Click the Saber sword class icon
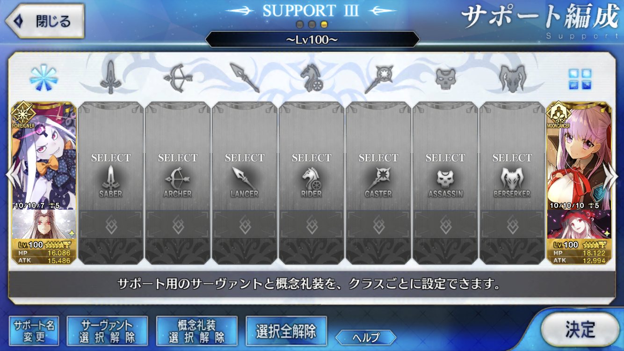624x351 pixels. 110,78
